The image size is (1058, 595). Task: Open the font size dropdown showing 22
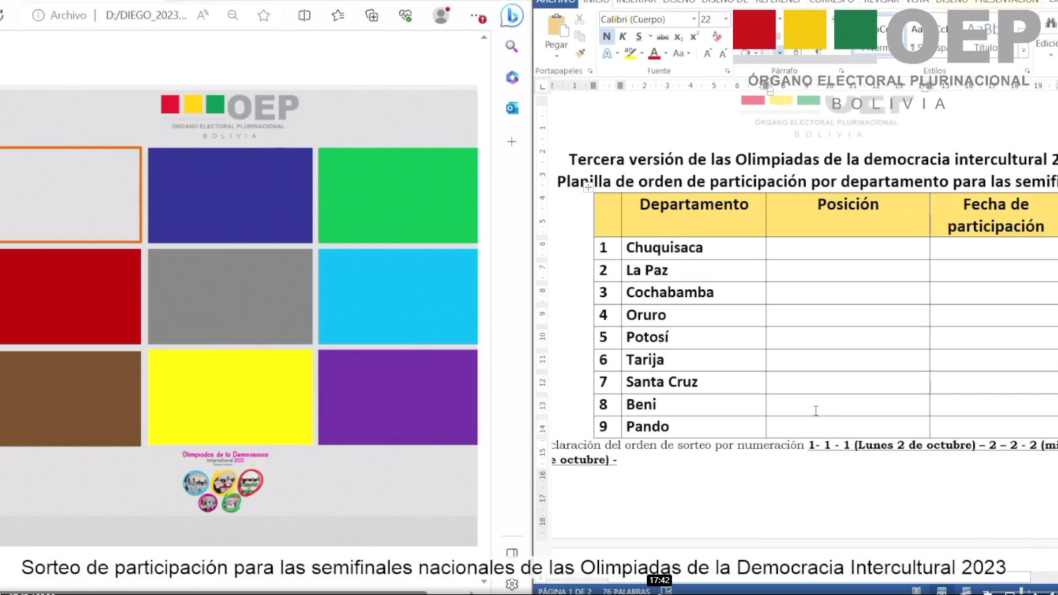726,19
